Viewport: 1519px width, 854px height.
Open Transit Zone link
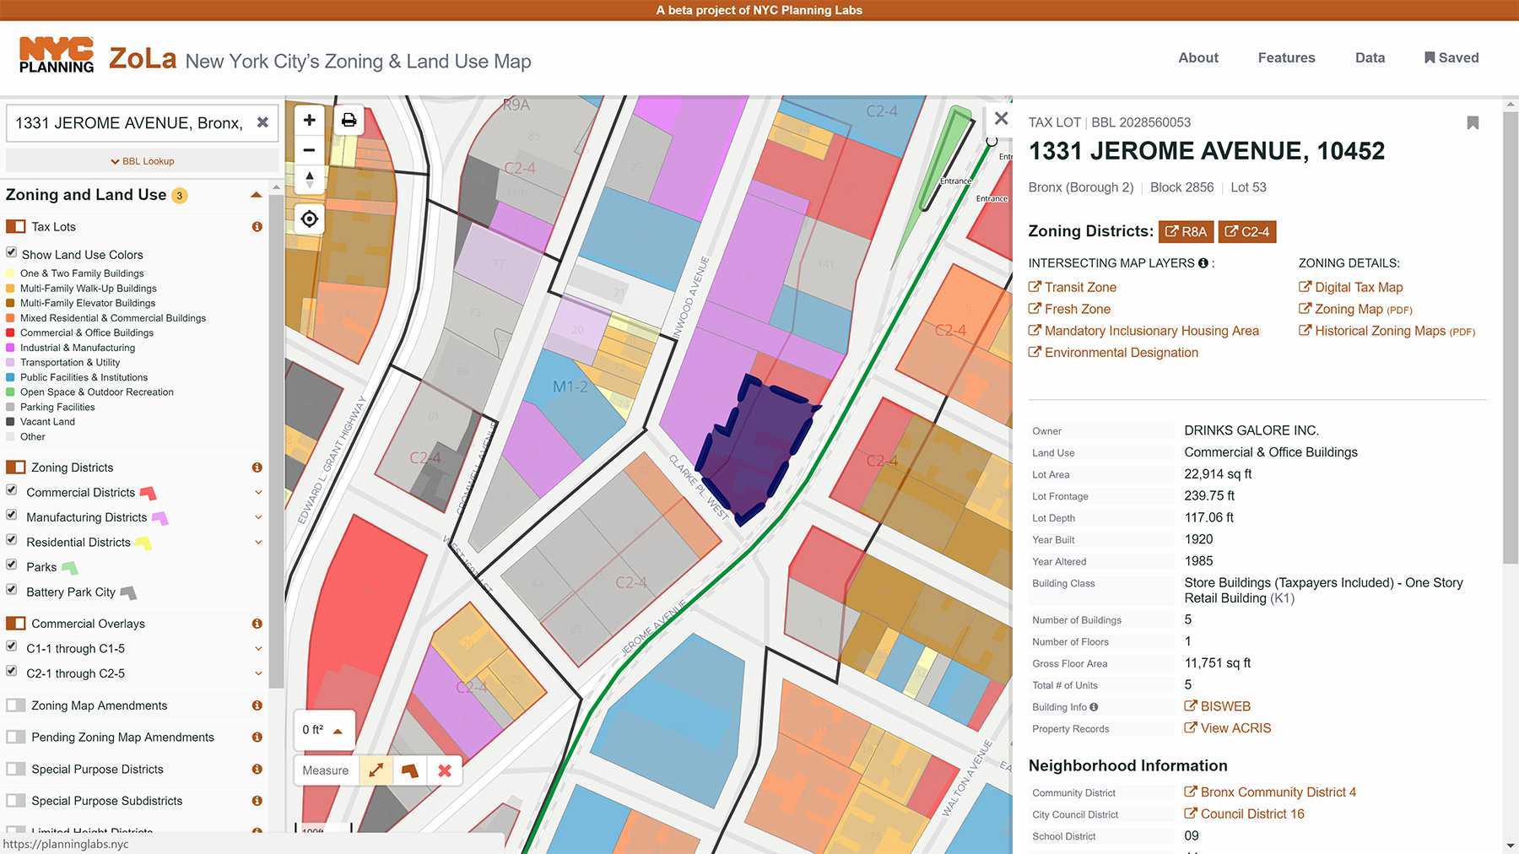coord(1073,288)
